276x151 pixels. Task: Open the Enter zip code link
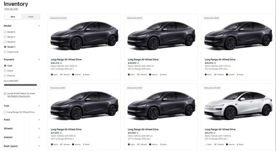point(11,9)
